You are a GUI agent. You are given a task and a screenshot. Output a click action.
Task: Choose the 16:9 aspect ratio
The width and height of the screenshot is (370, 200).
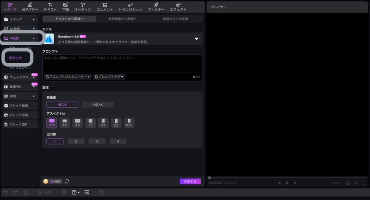pos(52,123)
